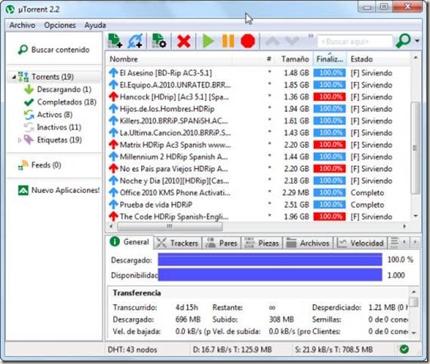Sort by the Estado column header
This screenshot has width=430, height=364.
pos(361,60)
